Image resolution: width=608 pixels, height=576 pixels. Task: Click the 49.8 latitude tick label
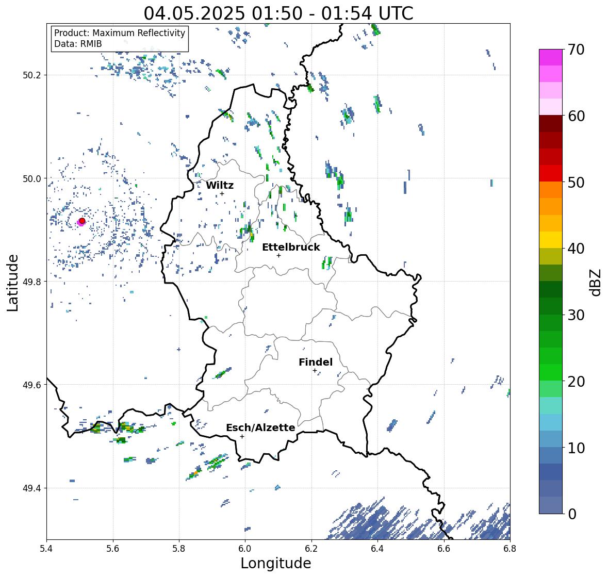click(32, 282)
